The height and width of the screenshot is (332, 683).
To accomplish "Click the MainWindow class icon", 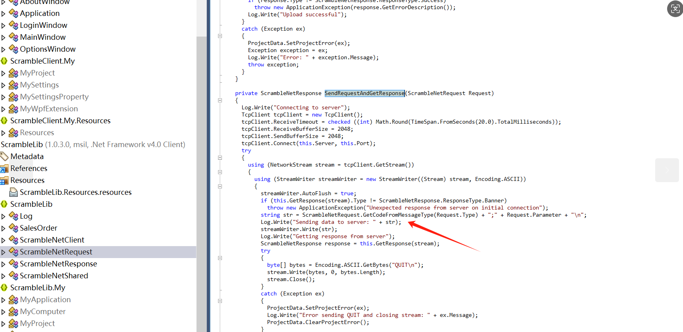I will [x=14, y=37].
